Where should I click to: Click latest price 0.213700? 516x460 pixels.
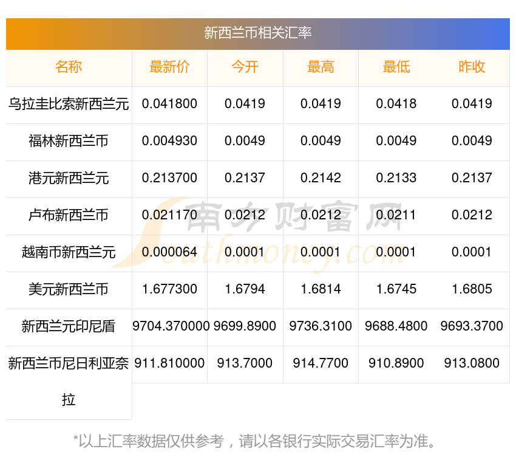pyautogui.click(x=169, y=178)
